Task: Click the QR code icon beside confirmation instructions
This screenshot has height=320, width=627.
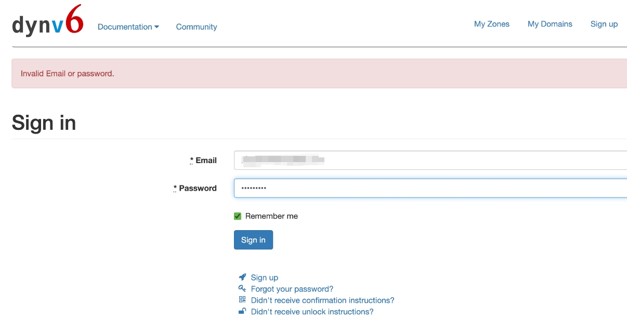Action: (242, 300)
